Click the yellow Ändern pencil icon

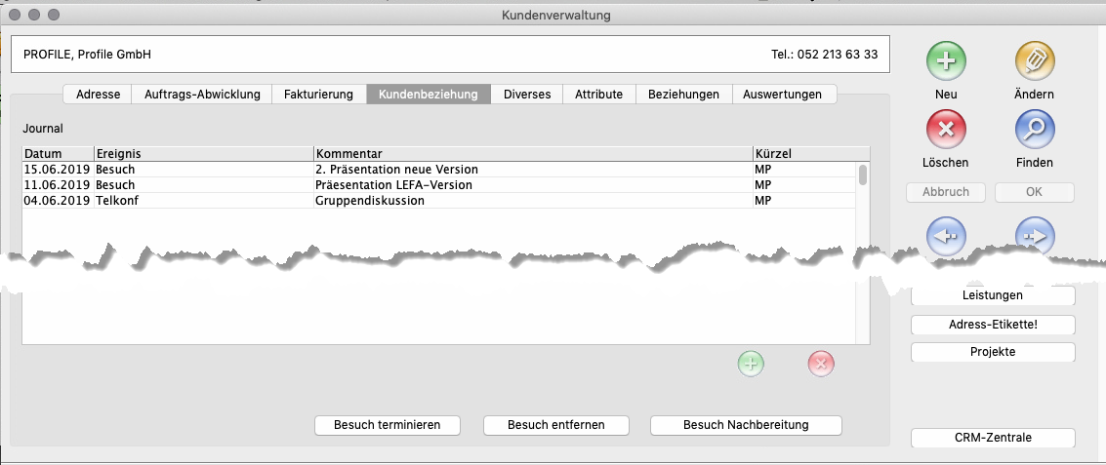pyautogui.click(x=1035, y=61)
